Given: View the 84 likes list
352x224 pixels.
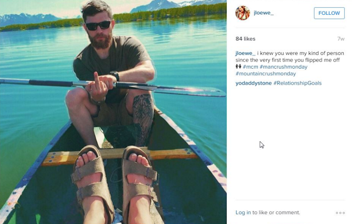Looking at the screenshot, I should pos(245,39).
